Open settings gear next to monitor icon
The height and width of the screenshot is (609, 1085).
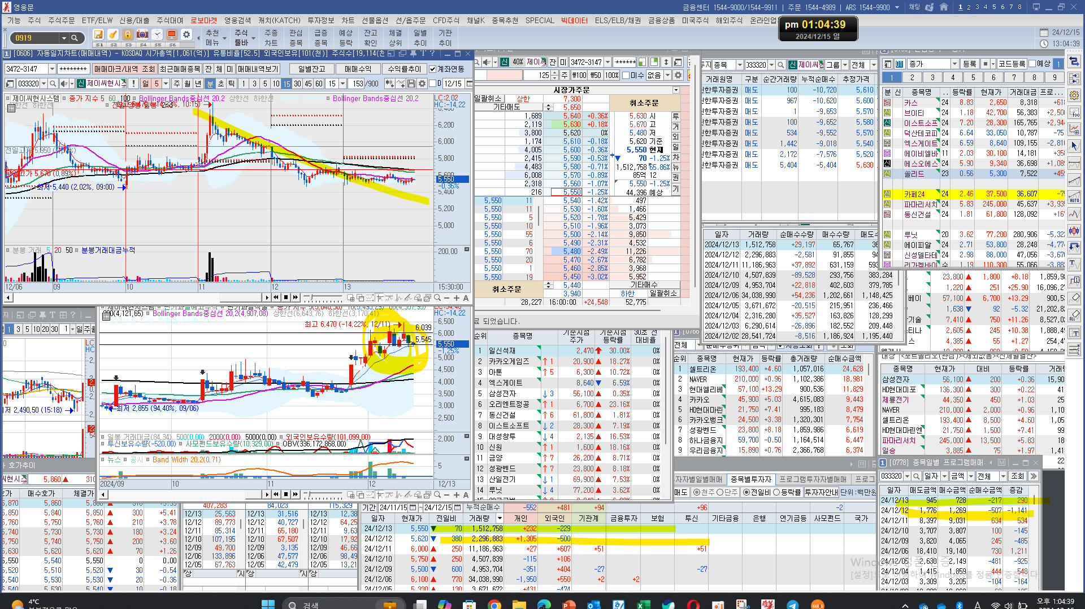(x=186, y=34)
